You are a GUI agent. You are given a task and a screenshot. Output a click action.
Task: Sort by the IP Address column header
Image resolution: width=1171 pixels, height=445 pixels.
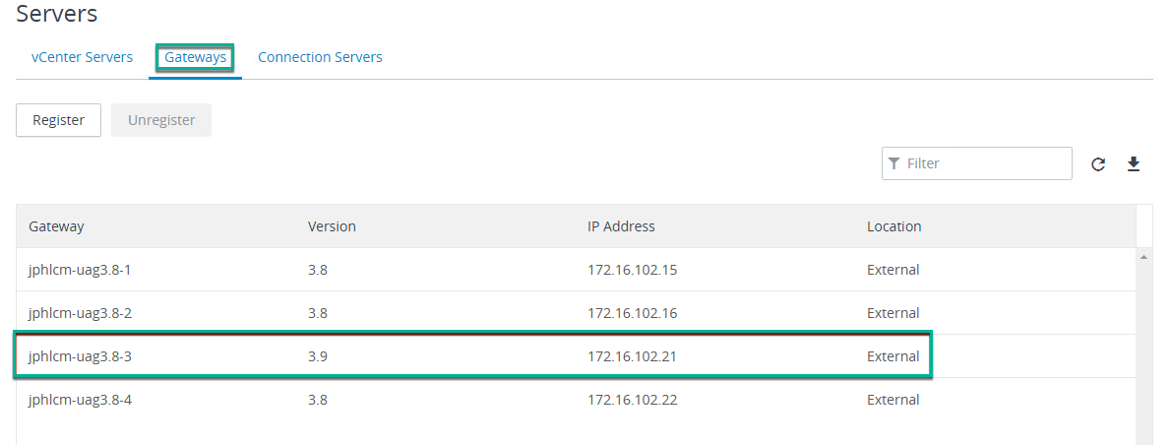tap(621, 226)
